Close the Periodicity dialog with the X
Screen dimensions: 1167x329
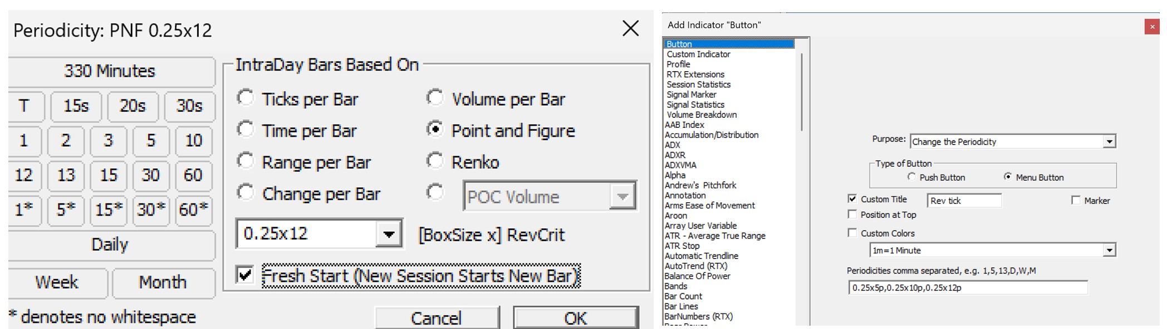click(x=630, y=28)
